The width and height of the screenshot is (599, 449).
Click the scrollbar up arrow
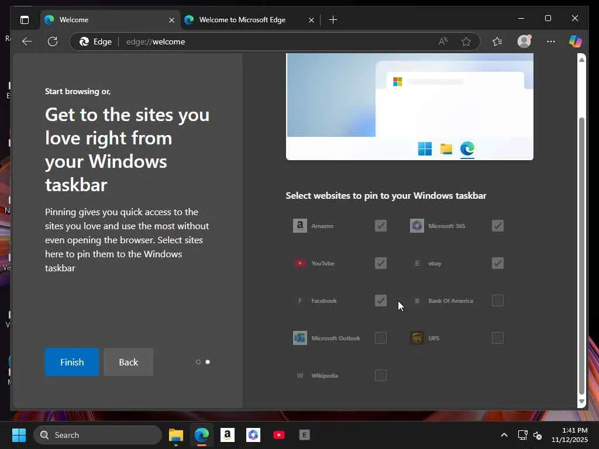[x=581, y=60]
